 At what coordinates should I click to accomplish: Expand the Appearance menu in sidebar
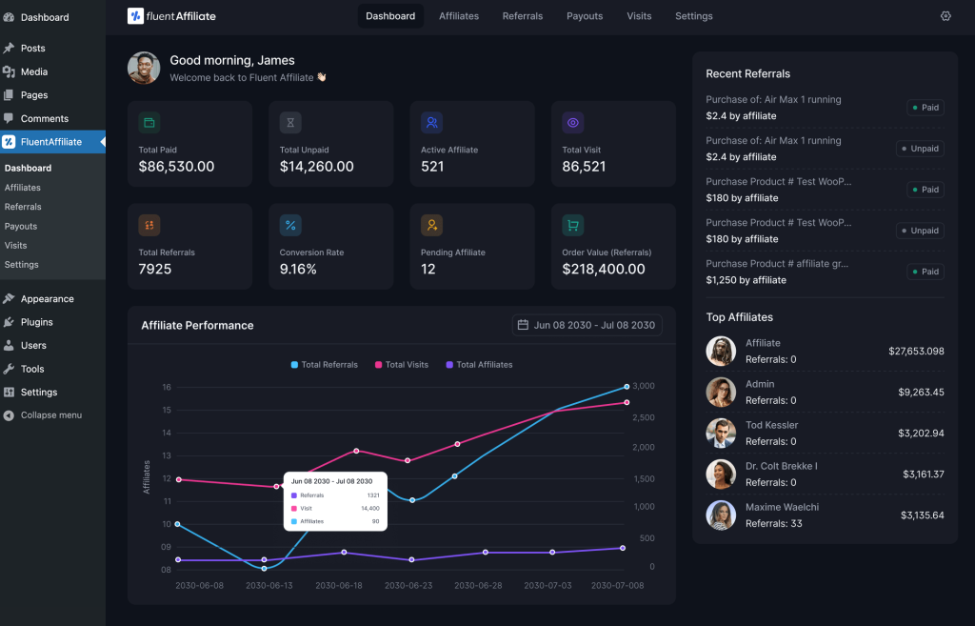tap(47, 298)
